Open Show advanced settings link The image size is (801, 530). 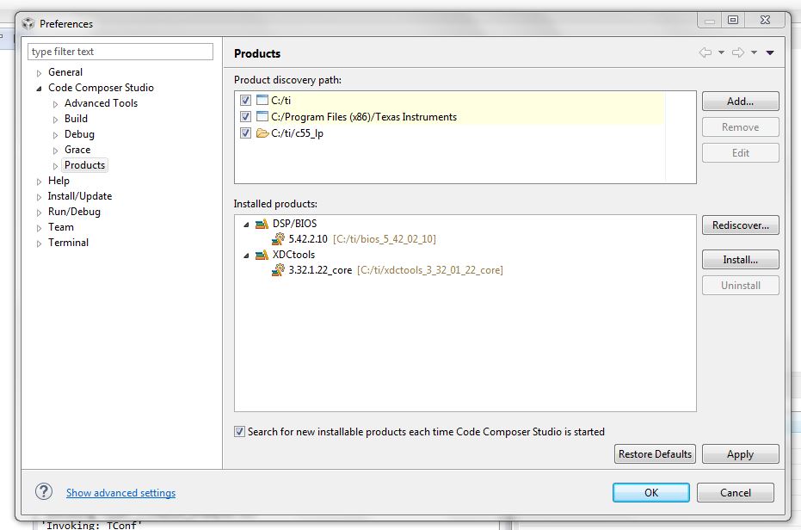[x=120, y=493]
